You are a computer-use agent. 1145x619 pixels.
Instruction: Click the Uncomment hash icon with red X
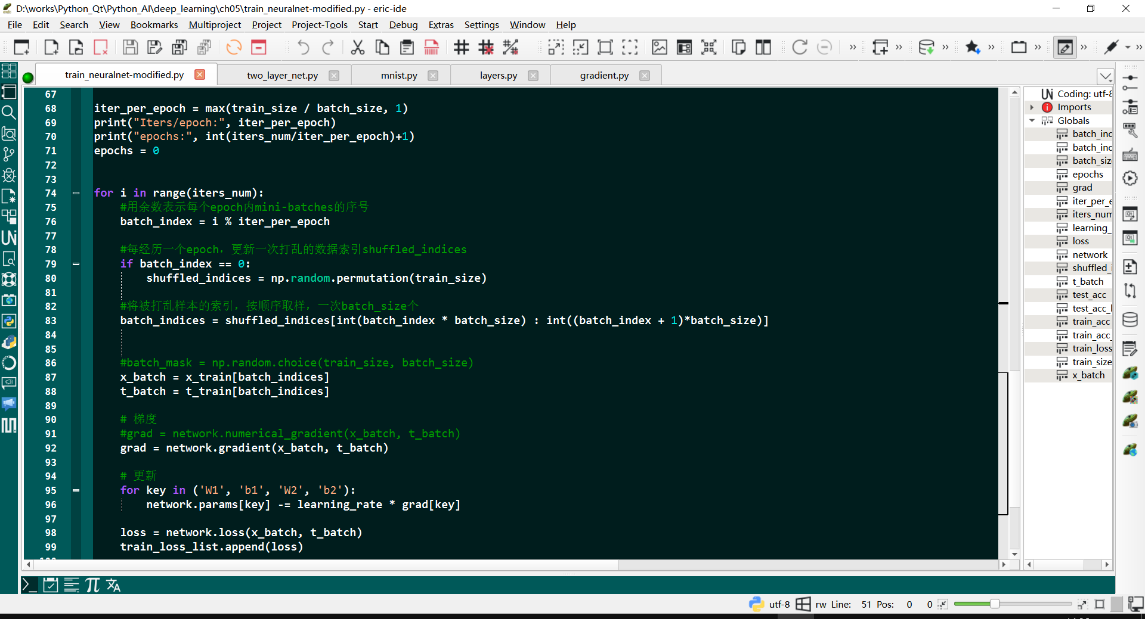point(486,47)
